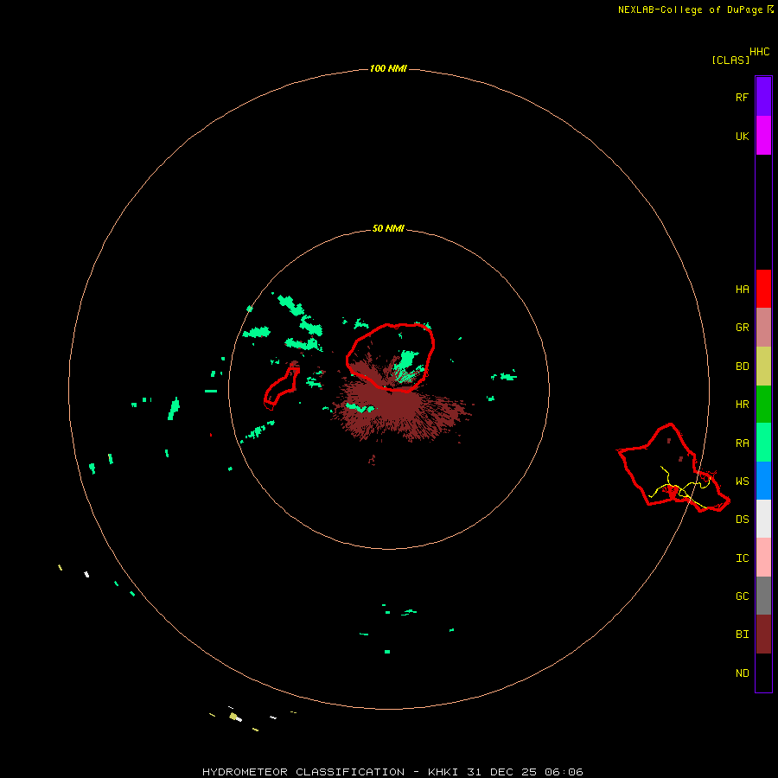Image resolution: width=778 pixels, height=778 pixels.
Task: Click the Hydrometeor Classification KHKI title text
Action: pos(392,772)
